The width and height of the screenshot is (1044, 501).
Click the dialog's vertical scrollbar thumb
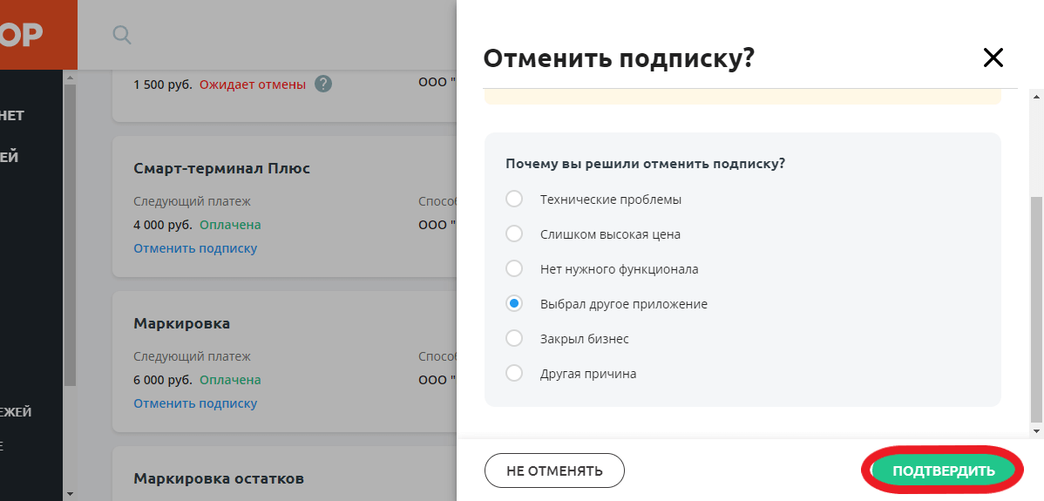(1036, 309)
